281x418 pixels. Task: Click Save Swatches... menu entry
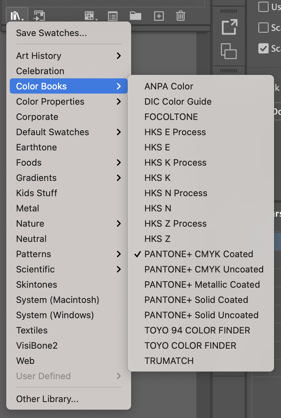51,33
